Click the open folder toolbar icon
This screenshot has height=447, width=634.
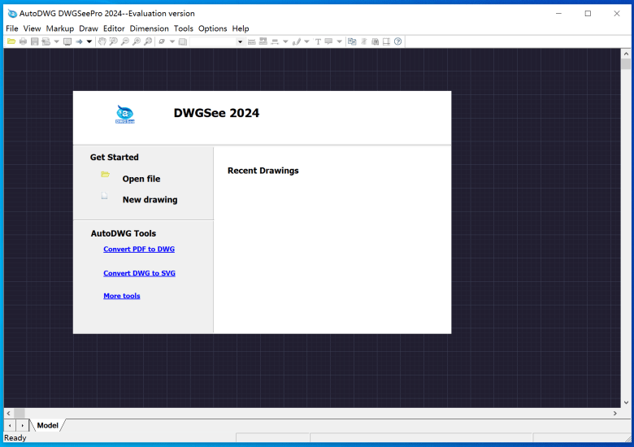coord(11,41)
